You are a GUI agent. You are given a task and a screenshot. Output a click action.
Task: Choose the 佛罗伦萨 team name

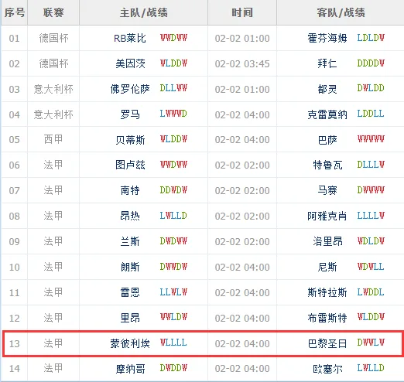click(x=130, y=89)
